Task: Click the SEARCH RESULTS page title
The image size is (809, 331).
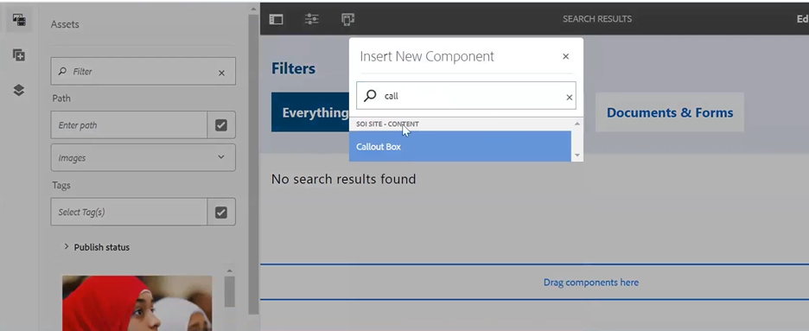Action: tap(597, 19)
